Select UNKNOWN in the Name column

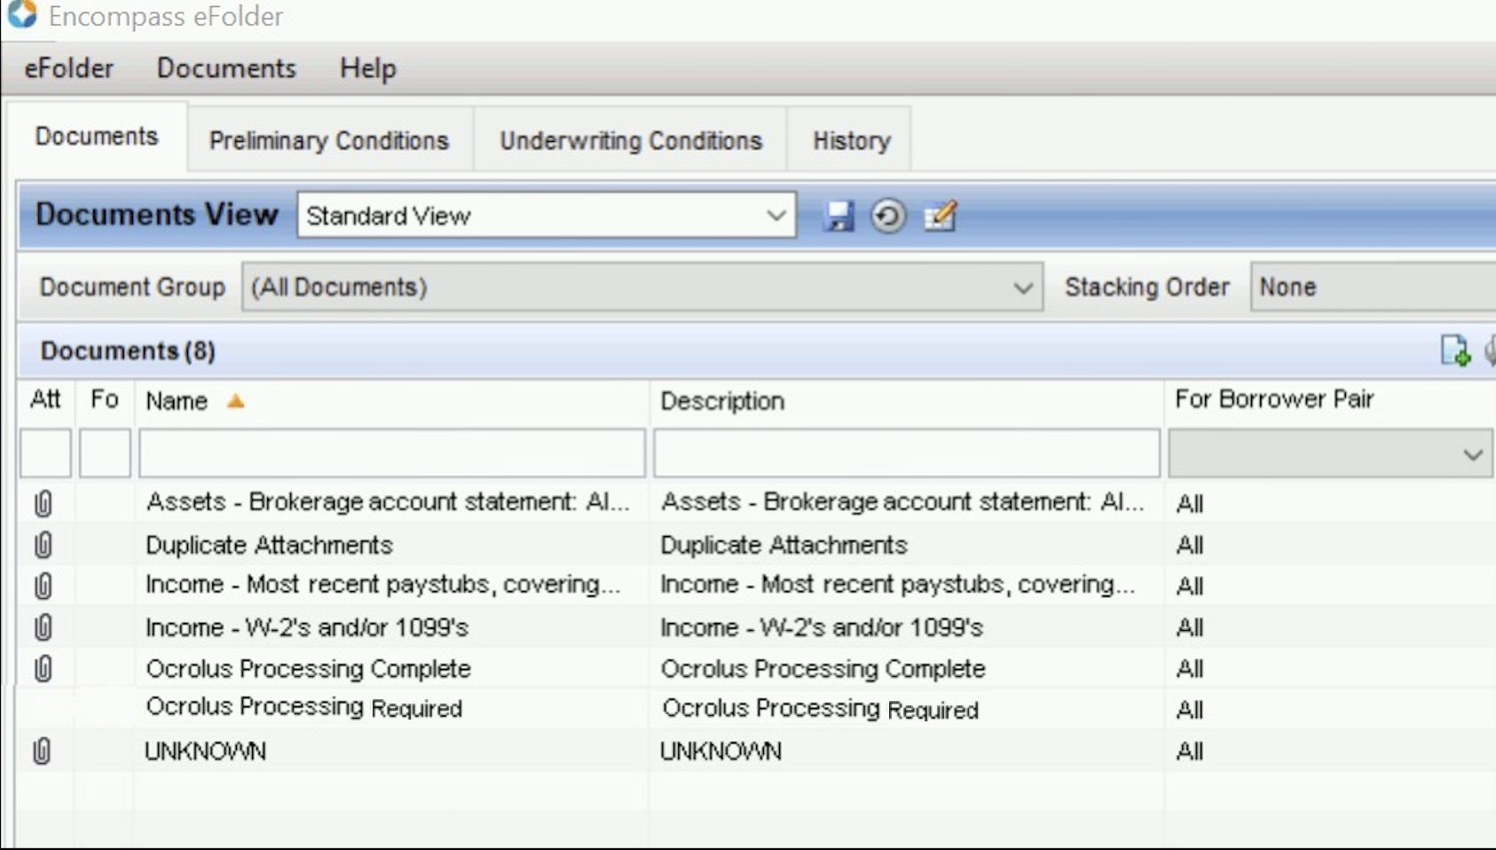point(205,752)
